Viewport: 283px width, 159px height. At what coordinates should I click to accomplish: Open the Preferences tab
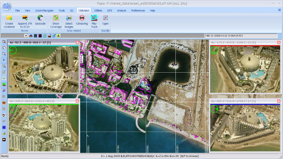click(x=138, y=10)
